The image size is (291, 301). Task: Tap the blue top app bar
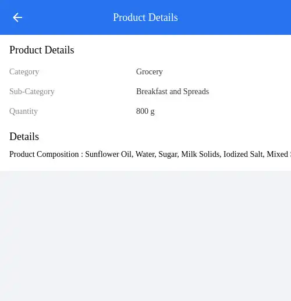[145, 17]
